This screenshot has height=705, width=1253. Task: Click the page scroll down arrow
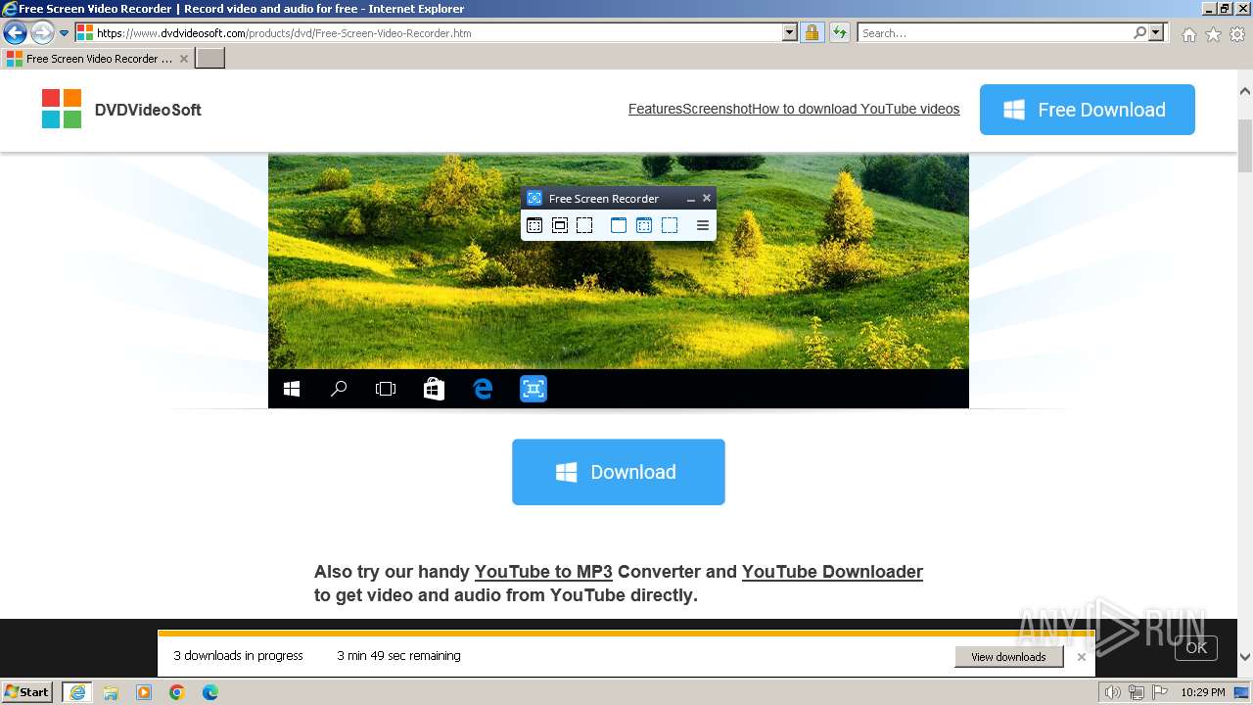click(1245, 657)
